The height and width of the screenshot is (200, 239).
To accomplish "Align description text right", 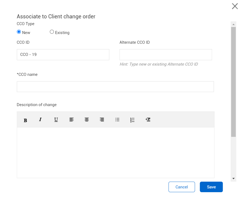I will point(102,120).
